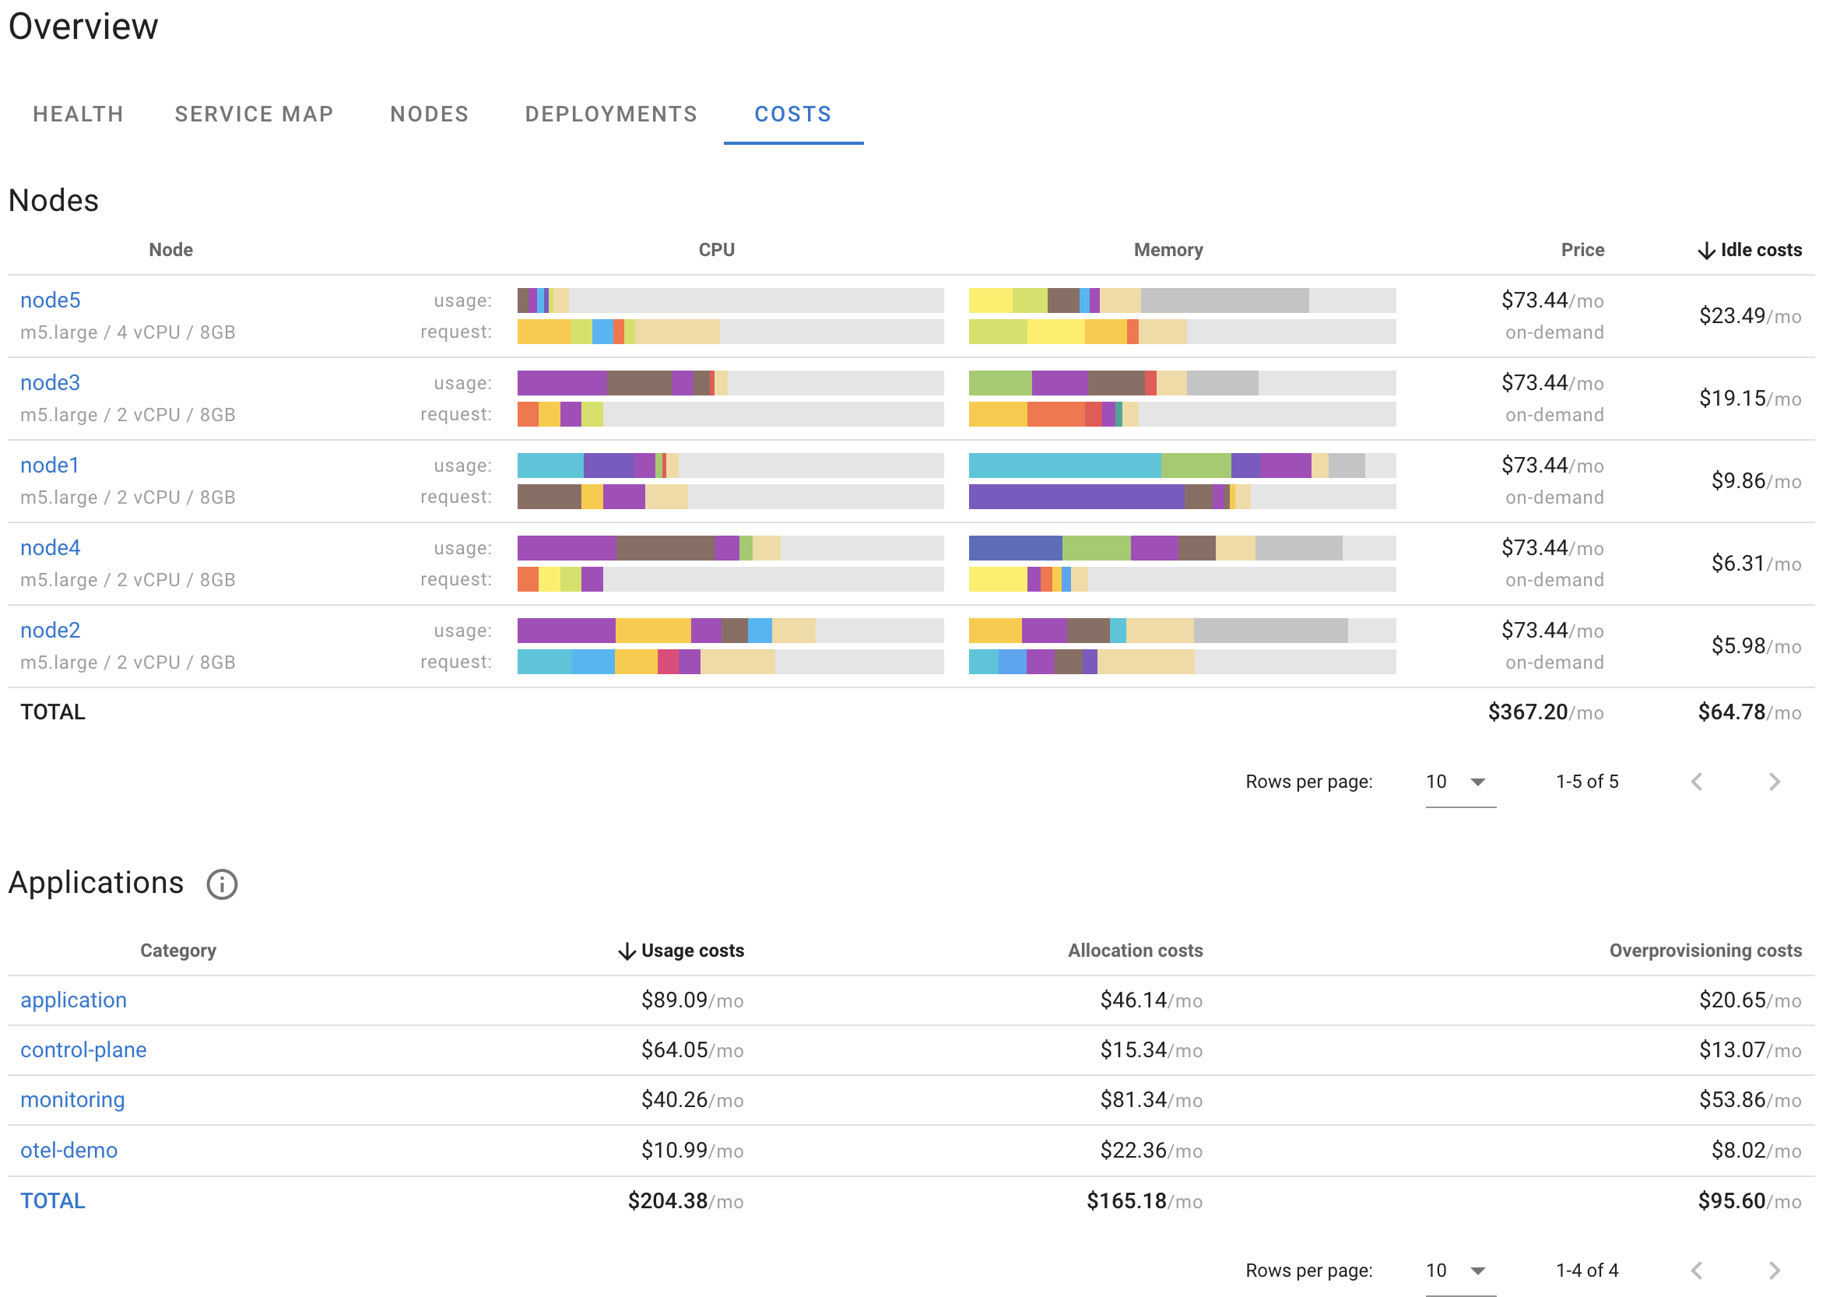Open the control-plane category link

[84, 1050]
